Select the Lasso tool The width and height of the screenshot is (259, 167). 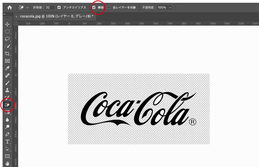7,39
